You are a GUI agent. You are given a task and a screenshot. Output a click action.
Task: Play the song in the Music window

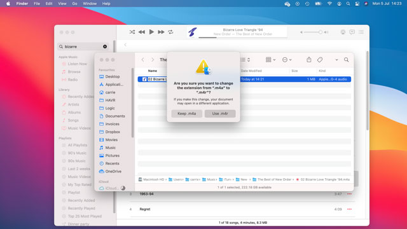point(151,32)
